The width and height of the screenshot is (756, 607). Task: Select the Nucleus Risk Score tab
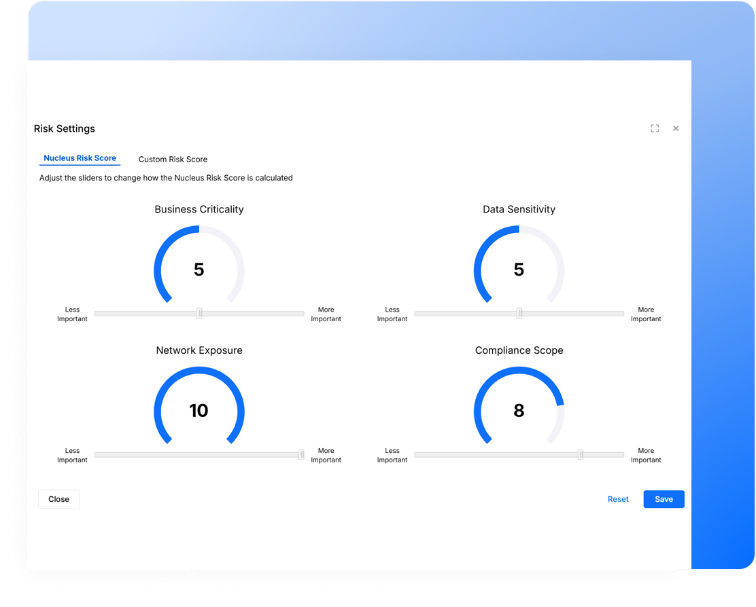[x=80, y=158]
